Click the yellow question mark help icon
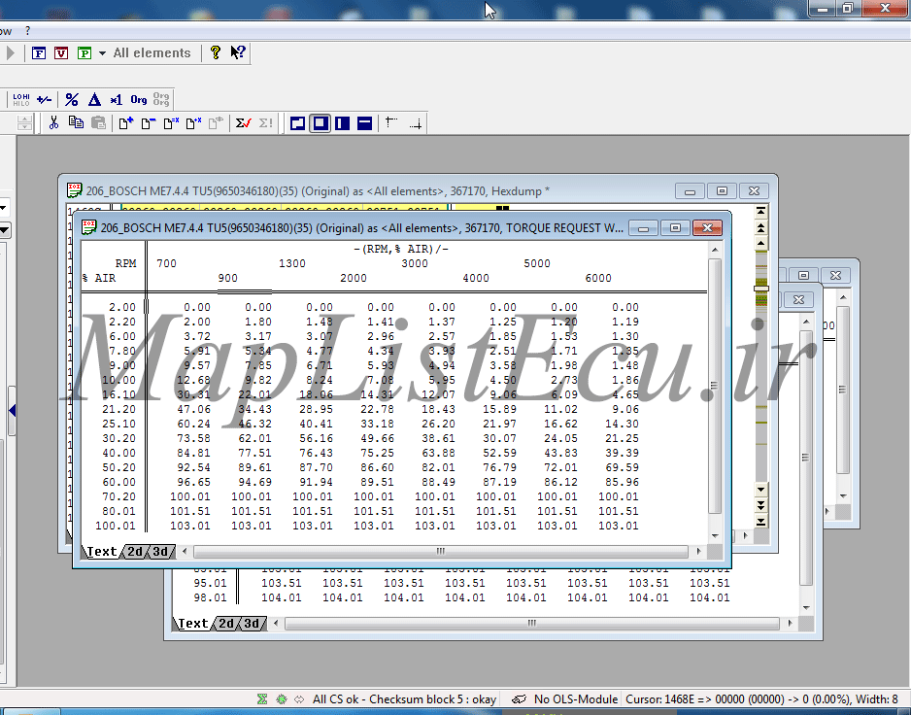The height and width of the screenshot is (715, 911). 216,52
